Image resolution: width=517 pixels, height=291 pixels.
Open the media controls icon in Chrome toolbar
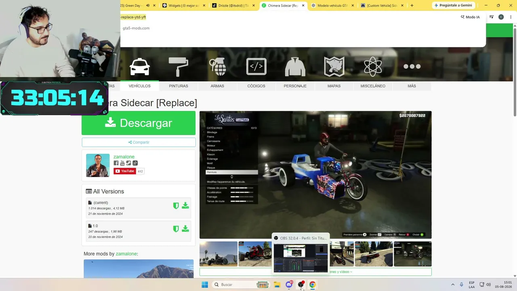[x=491, y=17]
